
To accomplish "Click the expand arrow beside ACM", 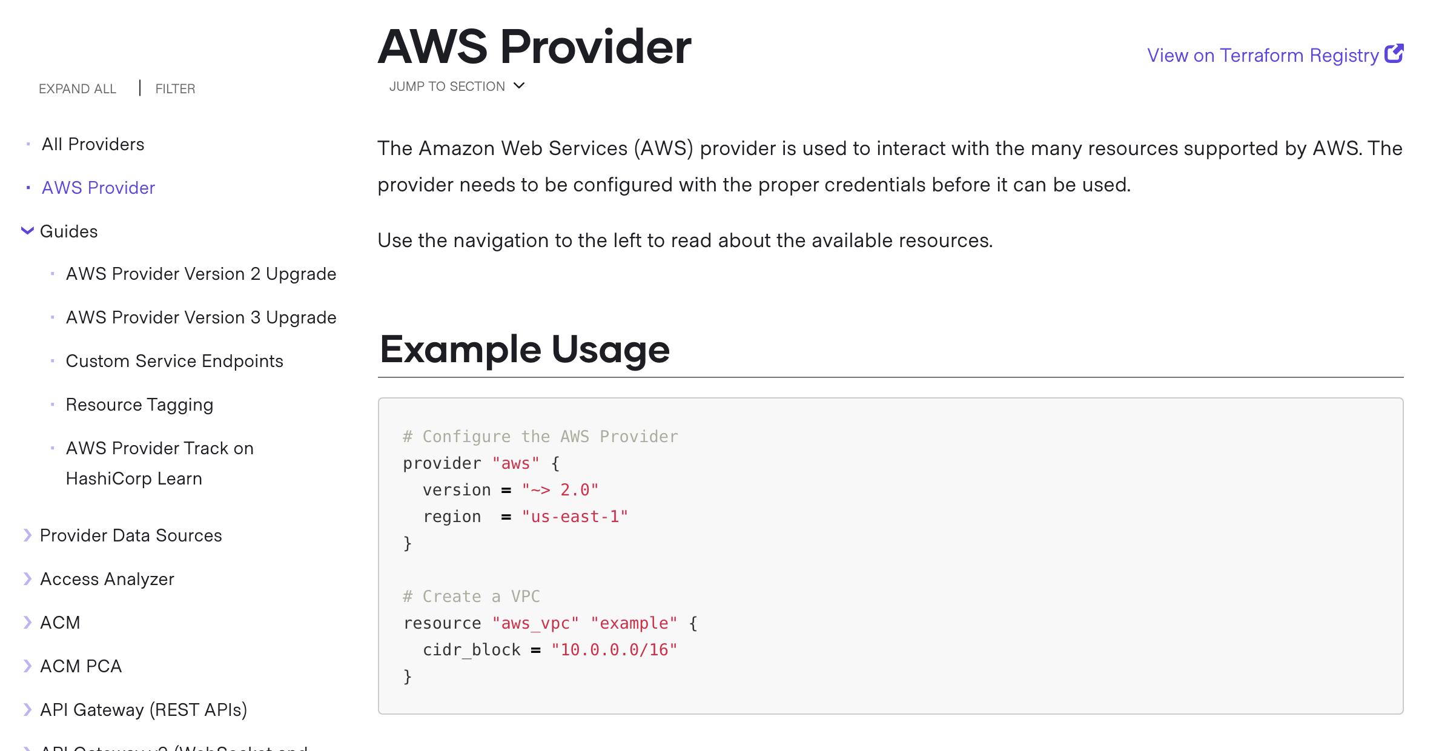I will 27,622.
